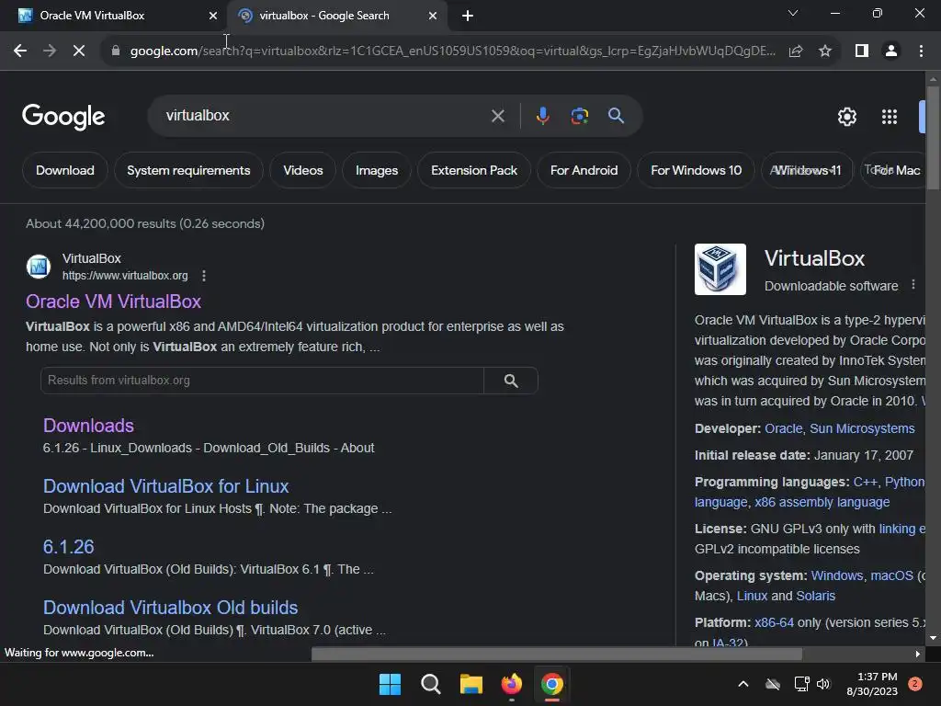The image size is (941, 706).
Task: Open the macOS operating system link
Action: [x=891, y=575]
